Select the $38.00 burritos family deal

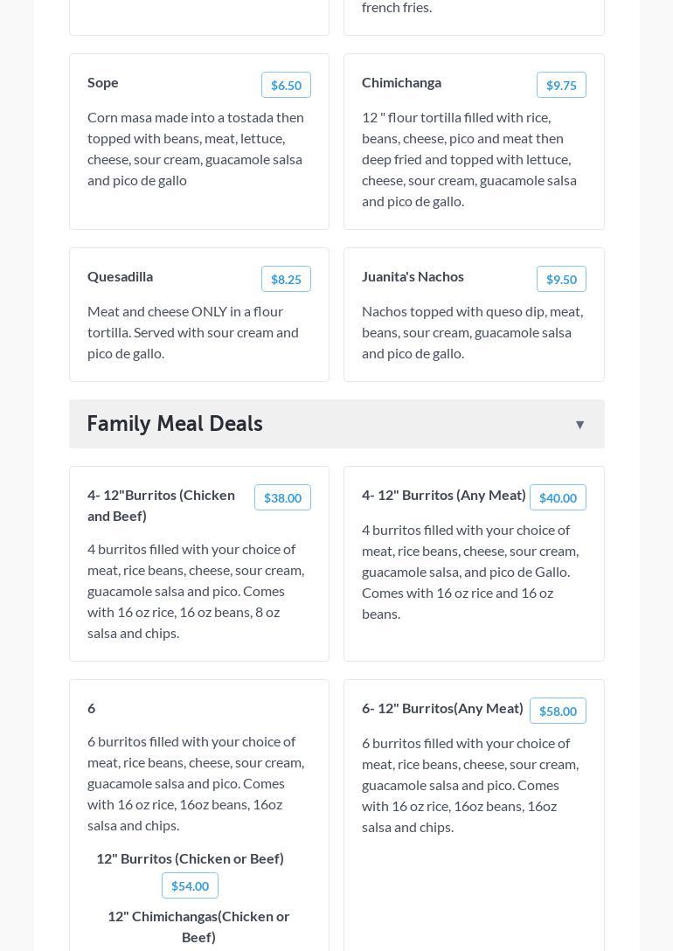pyautogui.click(x=282, y=497)
